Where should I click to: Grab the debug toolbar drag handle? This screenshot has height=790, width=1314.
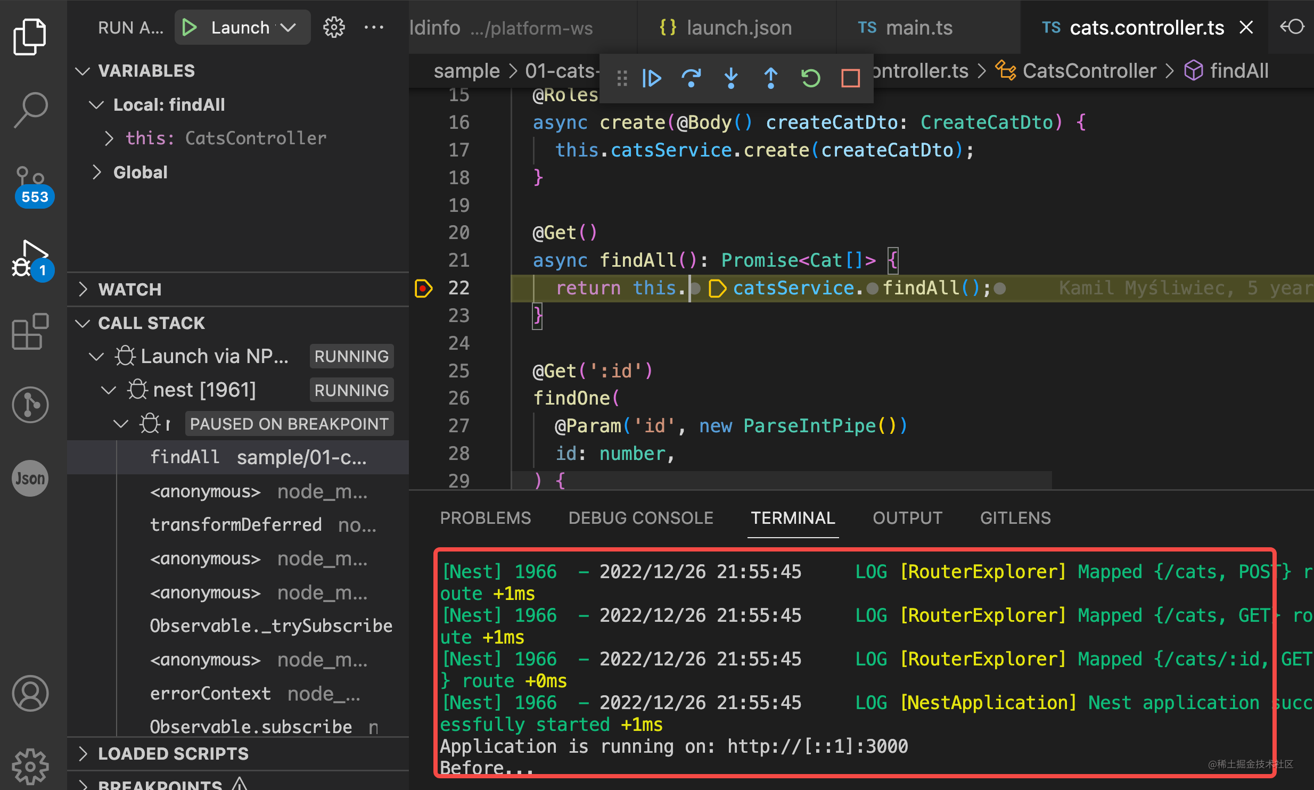point(622,79)
